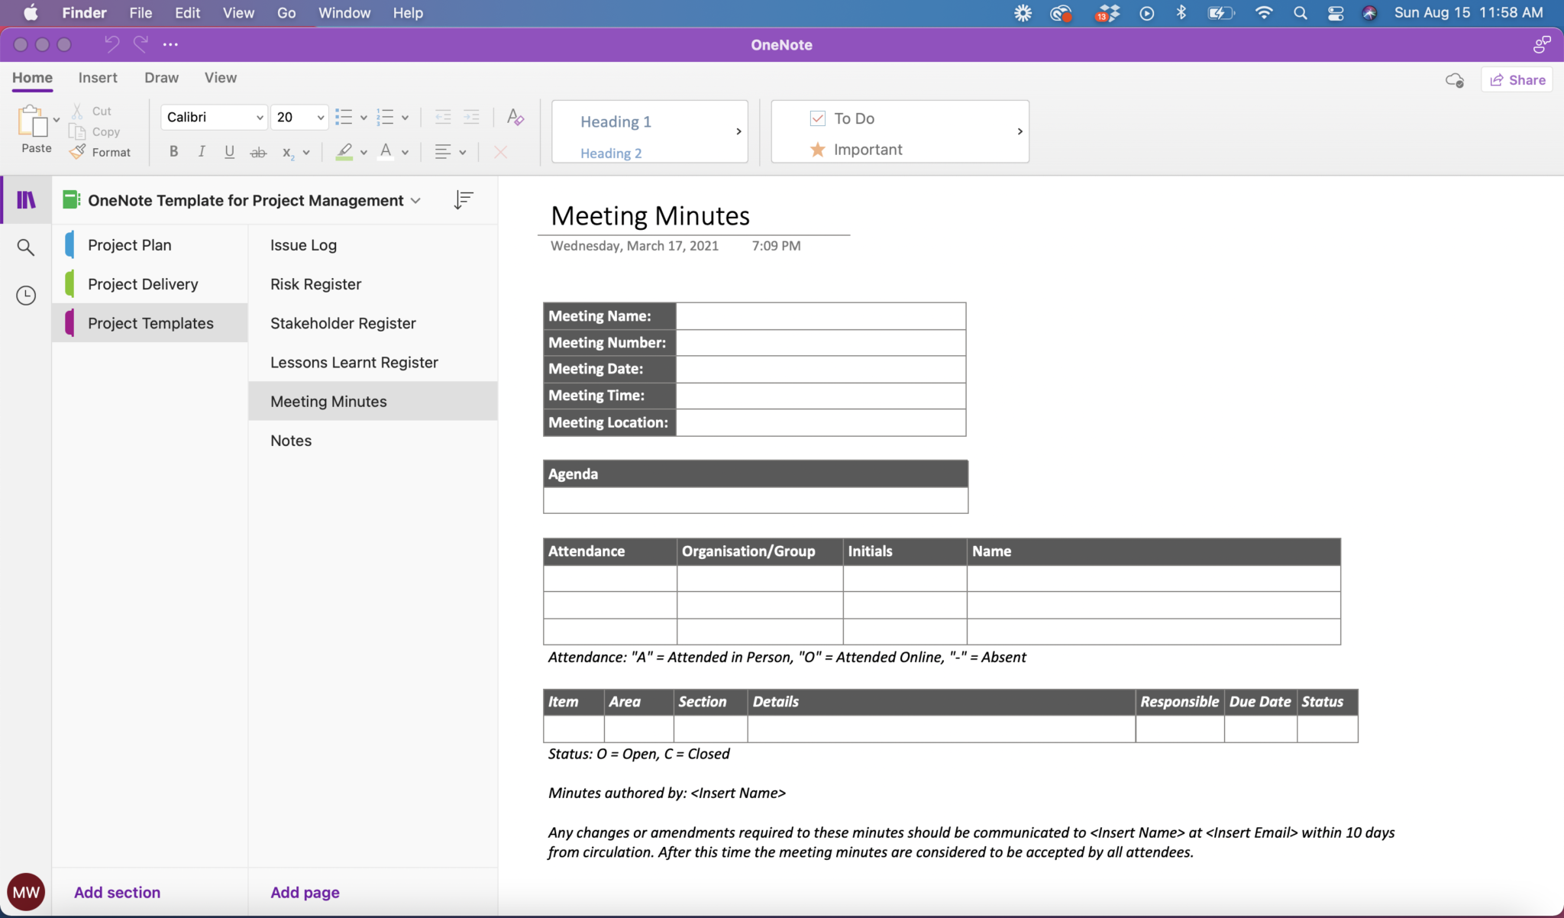Toggle Strikethrough formatting
1564x918 pixels.
(258, 153)
